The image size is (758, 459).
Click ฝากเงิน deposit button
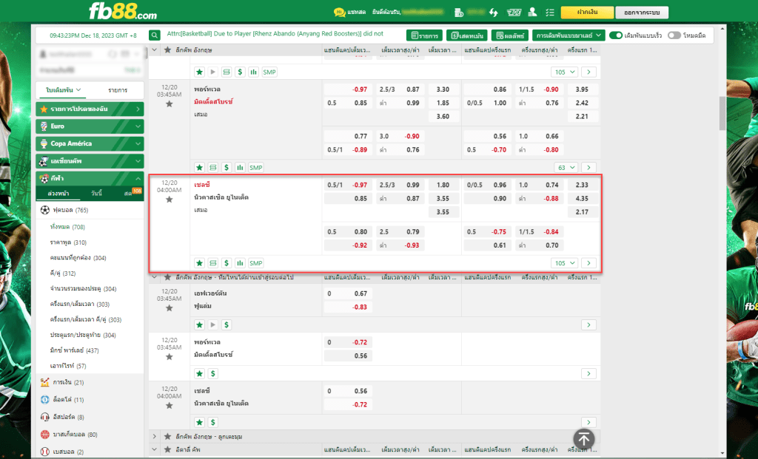pos(587,12)
